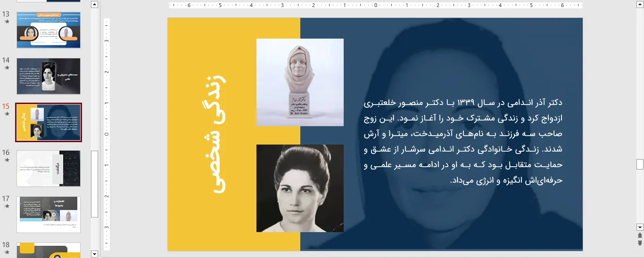
Task: Go to slide 17 thumbnail
Action: click(x=49, y=215)
